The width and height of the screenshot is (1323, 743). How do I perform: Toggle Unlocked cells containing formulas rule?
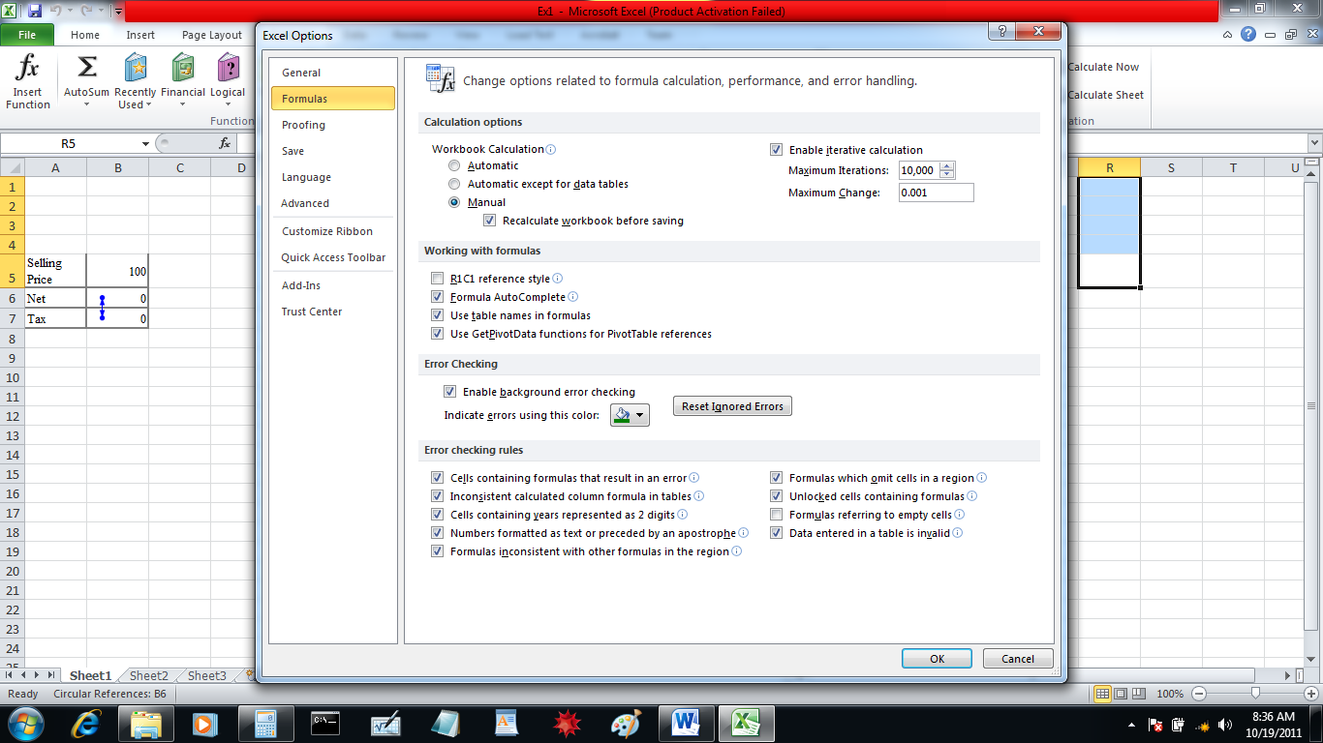click(776, 496)
